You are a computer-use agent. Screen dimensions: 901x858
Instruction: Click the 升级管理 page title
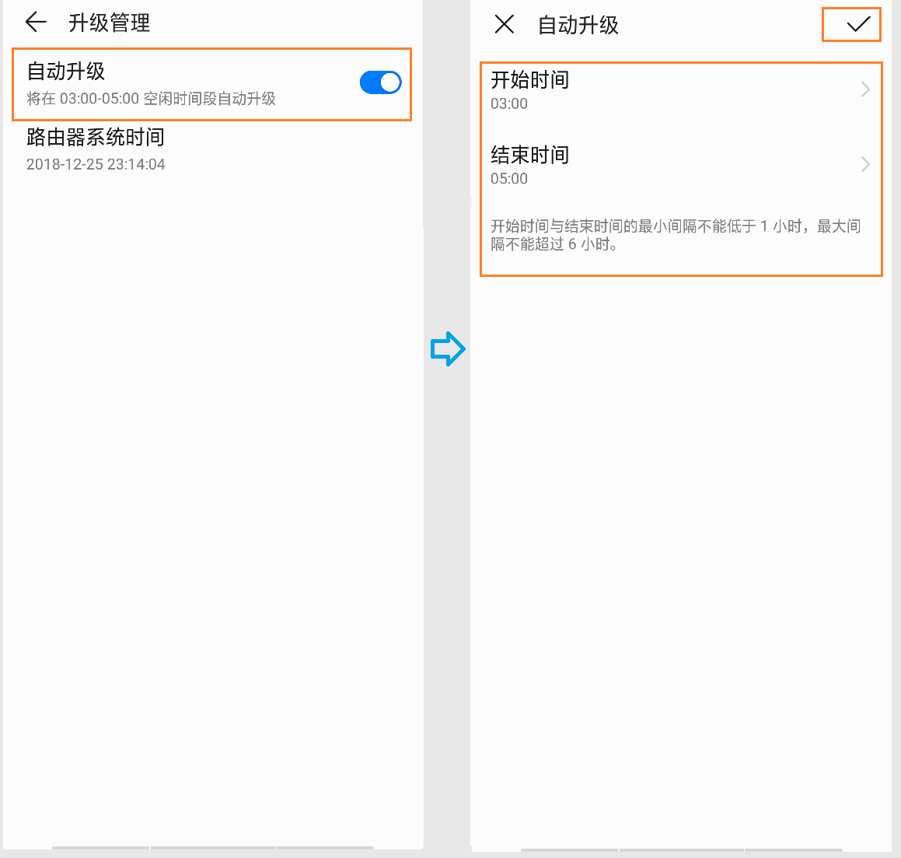[x=109, y=23]
